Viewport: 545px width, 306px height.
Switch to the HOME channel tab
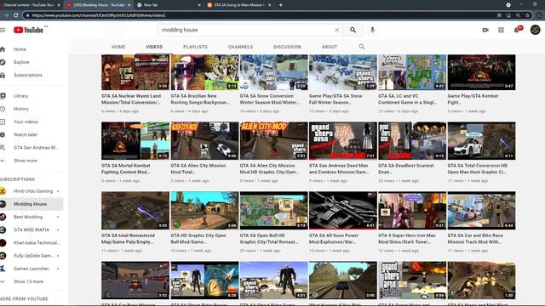[118, 47]
